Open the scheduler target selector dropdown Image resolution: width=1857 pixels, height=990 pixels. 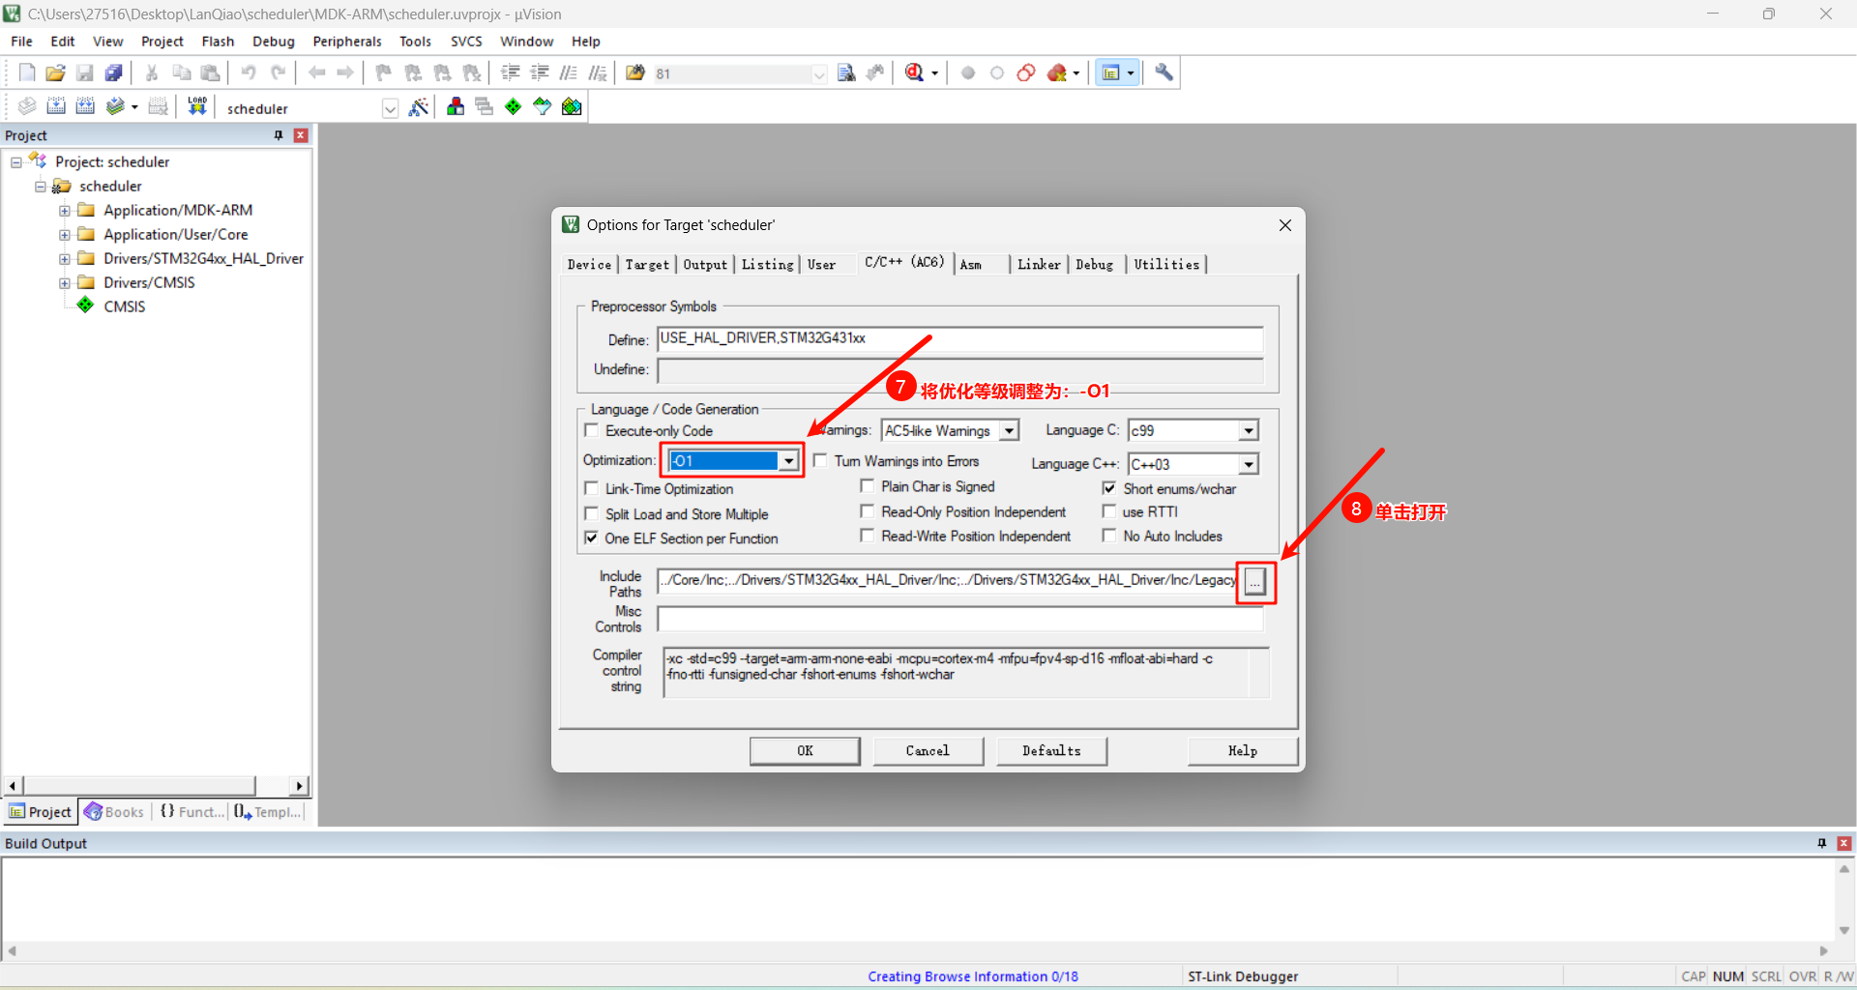390,108
